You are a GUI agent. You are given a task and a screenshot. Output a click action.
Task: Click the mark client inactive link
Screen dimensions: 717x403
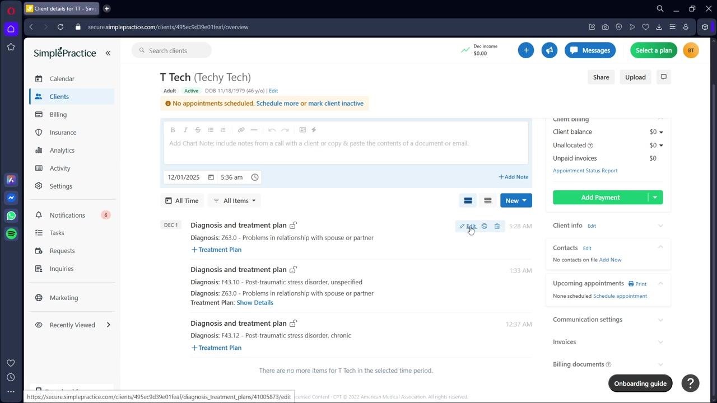[336, 104]
